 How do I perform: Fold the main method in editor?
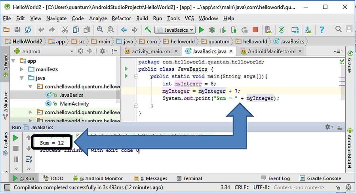[x=136, y=76]
